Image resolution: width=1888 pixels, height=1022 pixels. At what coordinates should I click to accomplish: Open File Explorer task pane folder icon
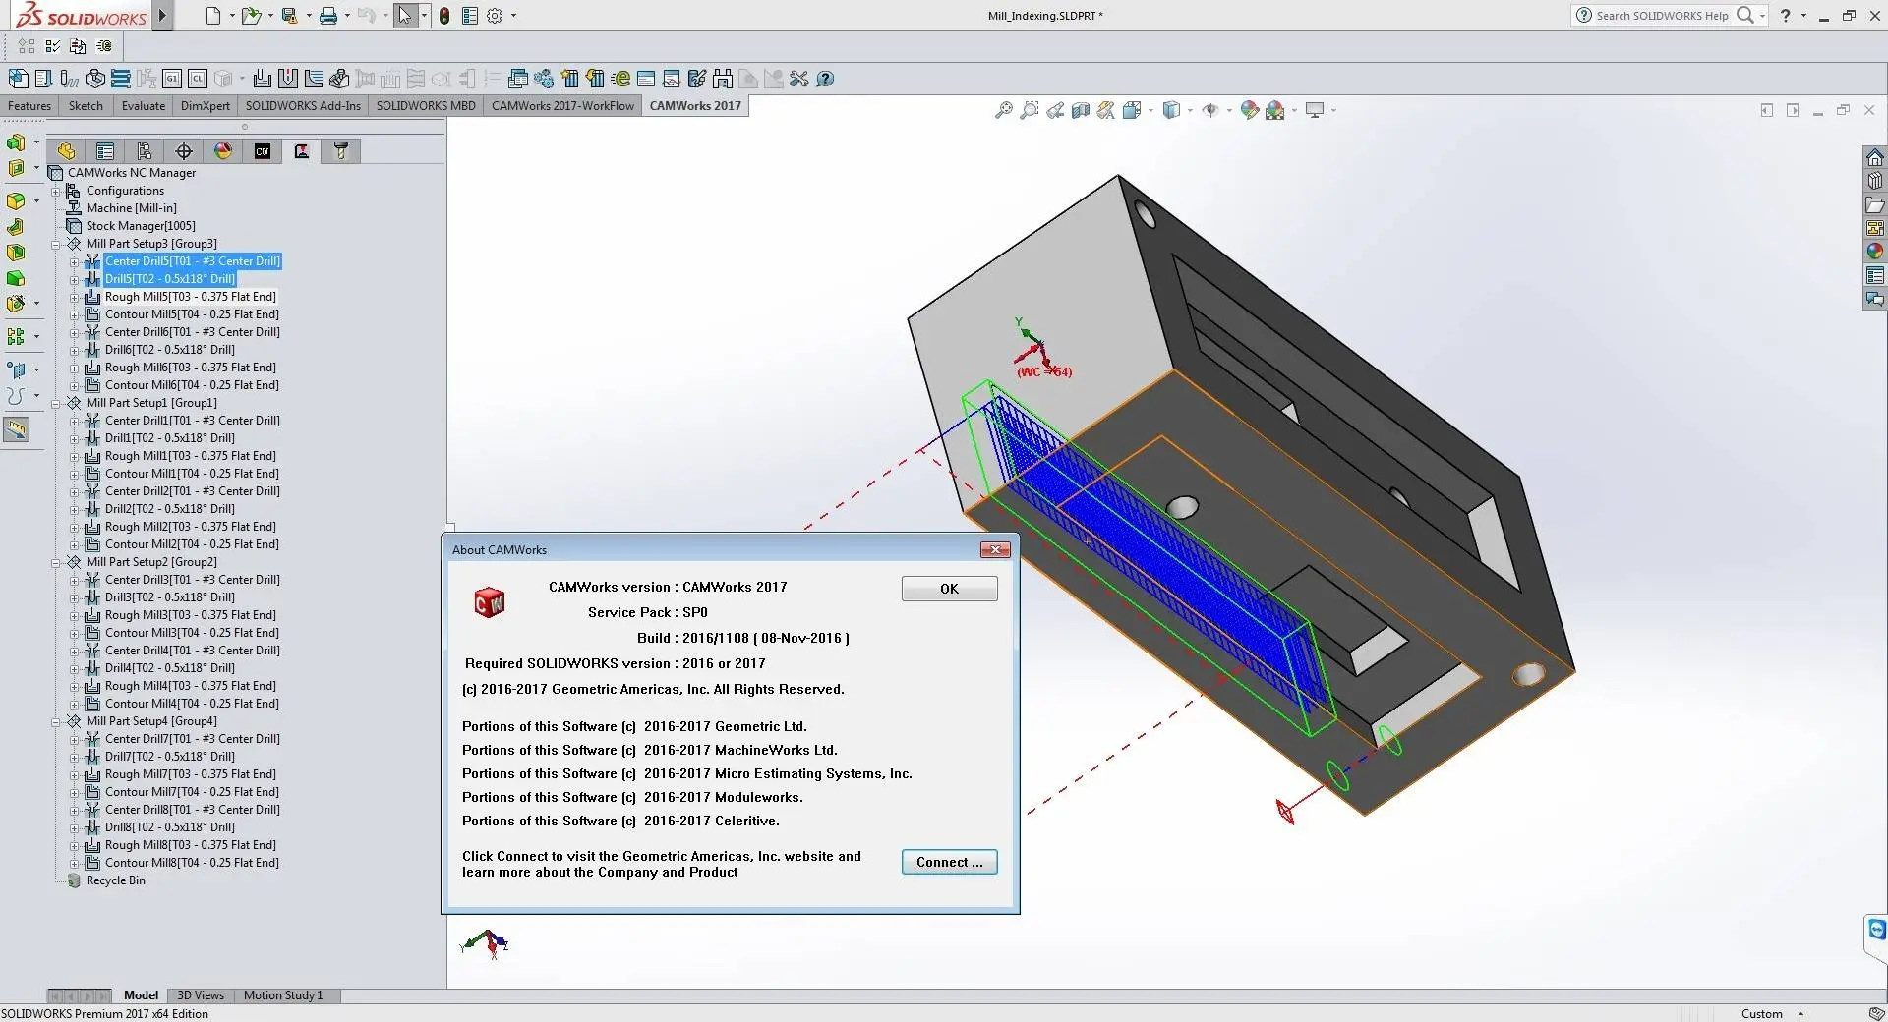click(x=1875, y=204)
